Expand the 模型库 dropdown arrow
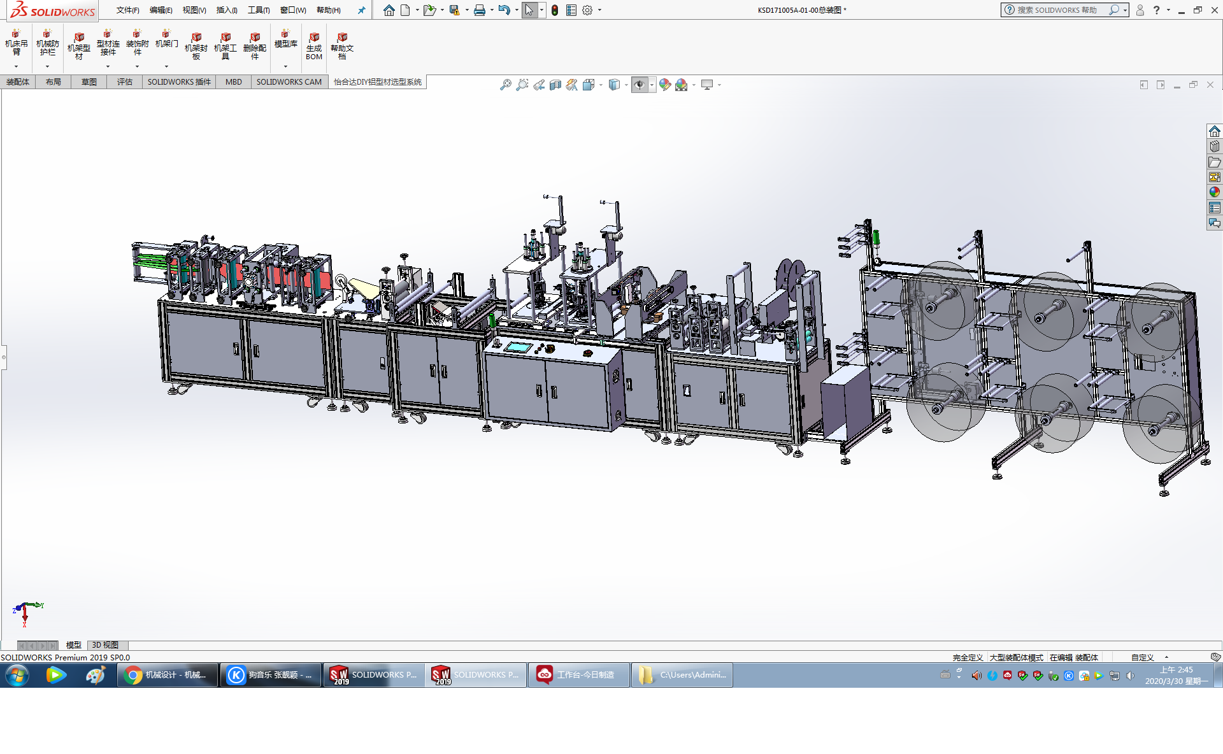The height and width of the screenshot is (754, 1223). pyautogui.click(x=285, y=66)
